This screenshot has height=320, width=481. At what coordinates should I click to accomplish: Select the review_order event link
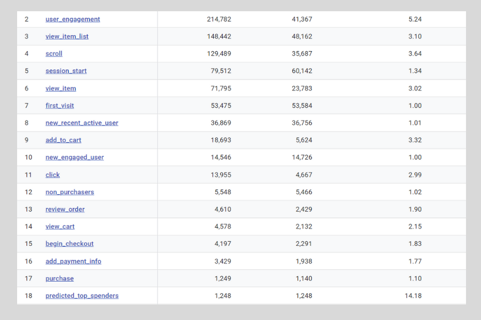point(65,209)
